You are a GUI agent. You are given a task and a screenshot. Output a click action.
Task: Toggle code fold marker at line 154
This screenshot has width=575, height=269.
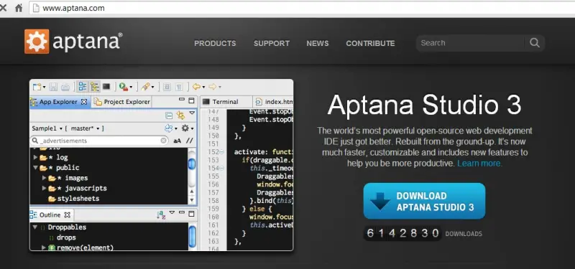221,169
